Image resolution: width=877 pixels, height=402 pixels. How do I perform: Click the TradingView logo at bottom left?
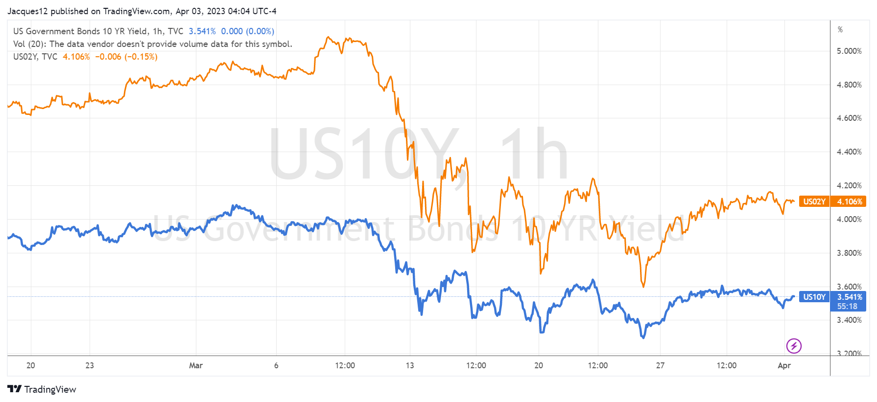(x=42, y=389)
